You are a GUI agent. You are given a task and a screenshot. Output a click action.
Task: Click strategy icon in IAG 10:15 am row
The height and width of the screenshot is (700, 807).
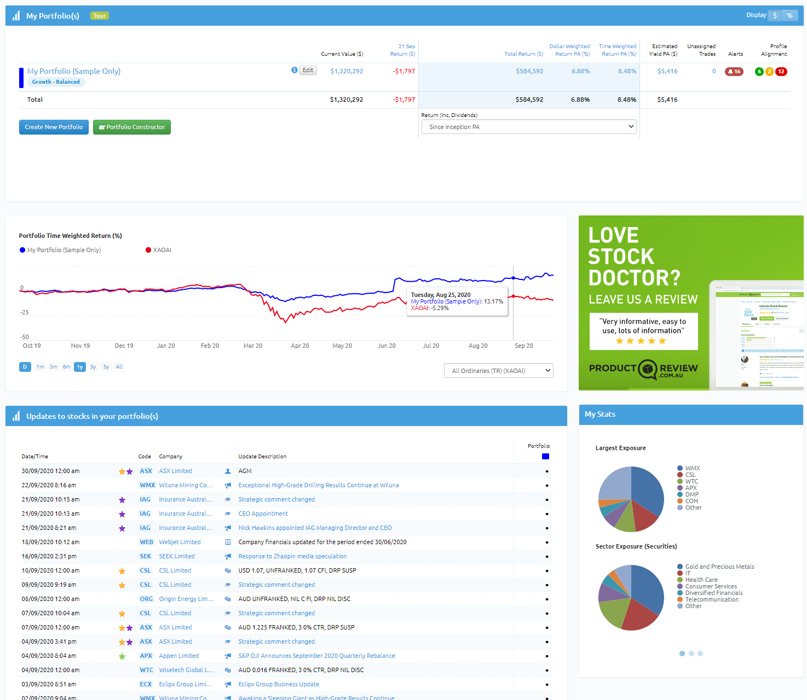tap(228, 499)
